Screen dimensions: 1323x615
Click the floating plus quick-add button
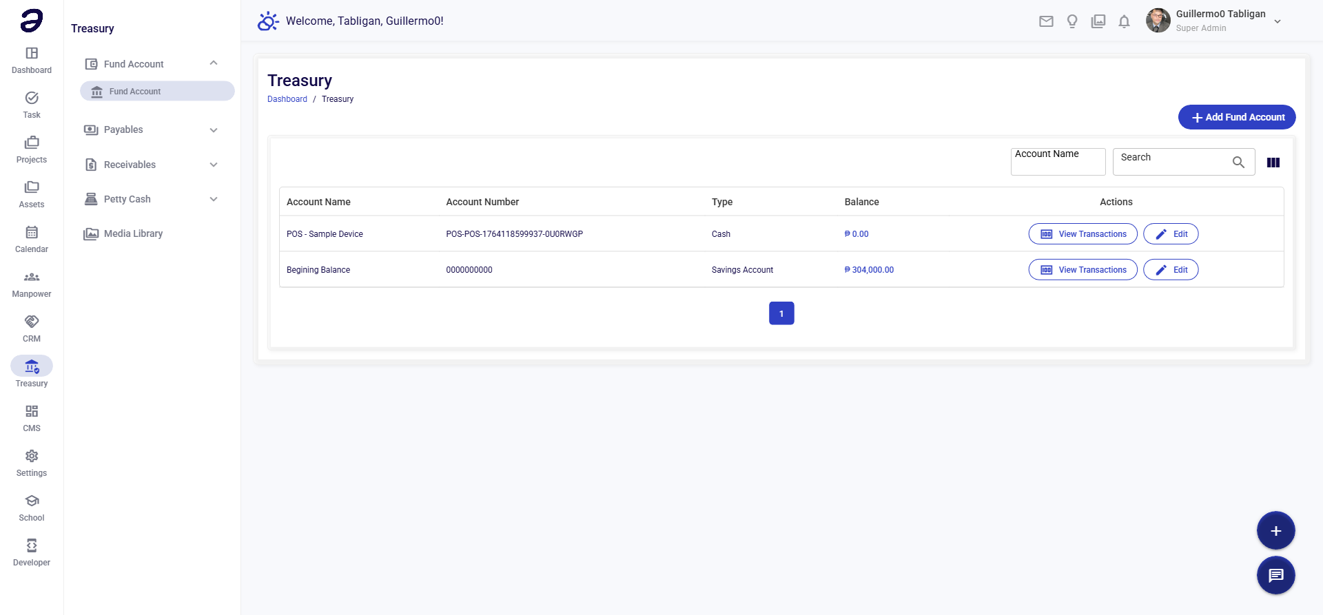[x=1275, y=531]
